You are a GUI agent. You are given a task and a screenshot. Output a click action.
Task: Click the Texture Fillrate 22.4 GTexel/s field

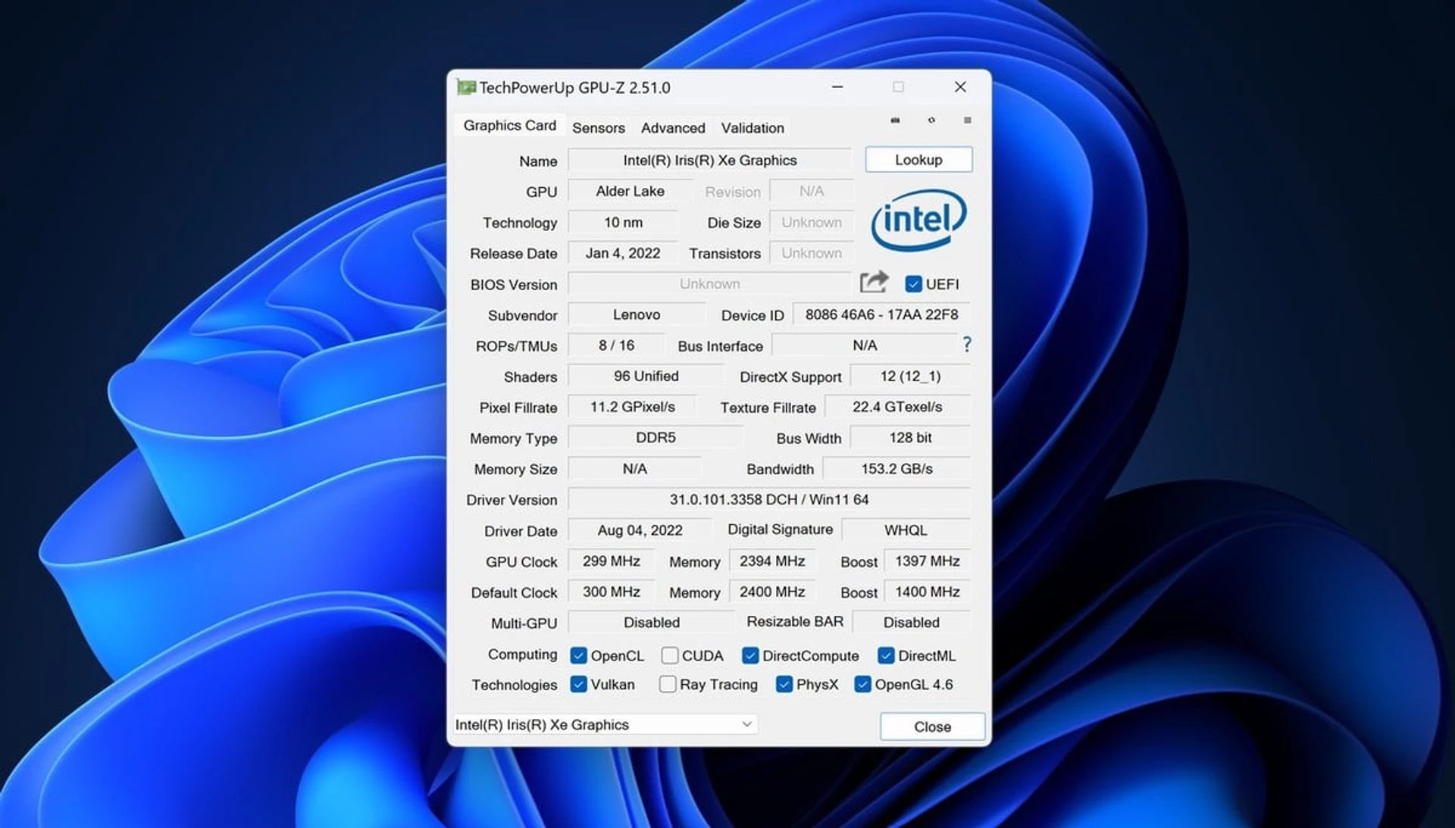897,407
